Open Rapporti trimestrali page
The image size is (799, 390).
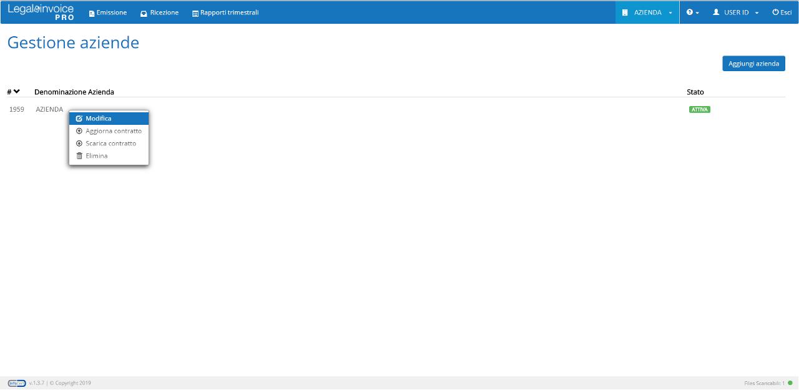point(225,12)
